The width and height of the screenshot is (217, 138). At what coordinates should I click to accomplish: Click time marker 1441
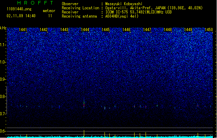coord(23,30)
